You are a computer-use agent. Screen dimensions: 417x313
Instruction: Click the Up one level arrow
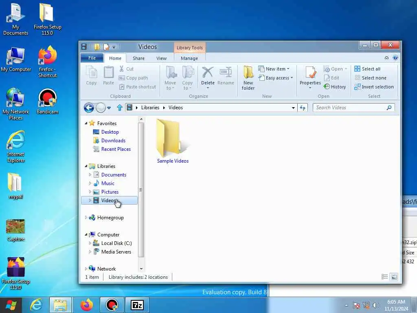coord(120,108)
